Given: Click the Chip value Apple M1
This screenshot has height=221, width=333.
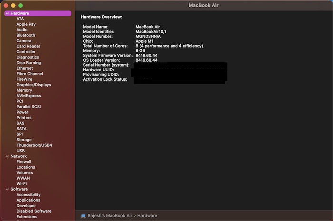Looking at the screenshot, I should [x=145, y=41].
